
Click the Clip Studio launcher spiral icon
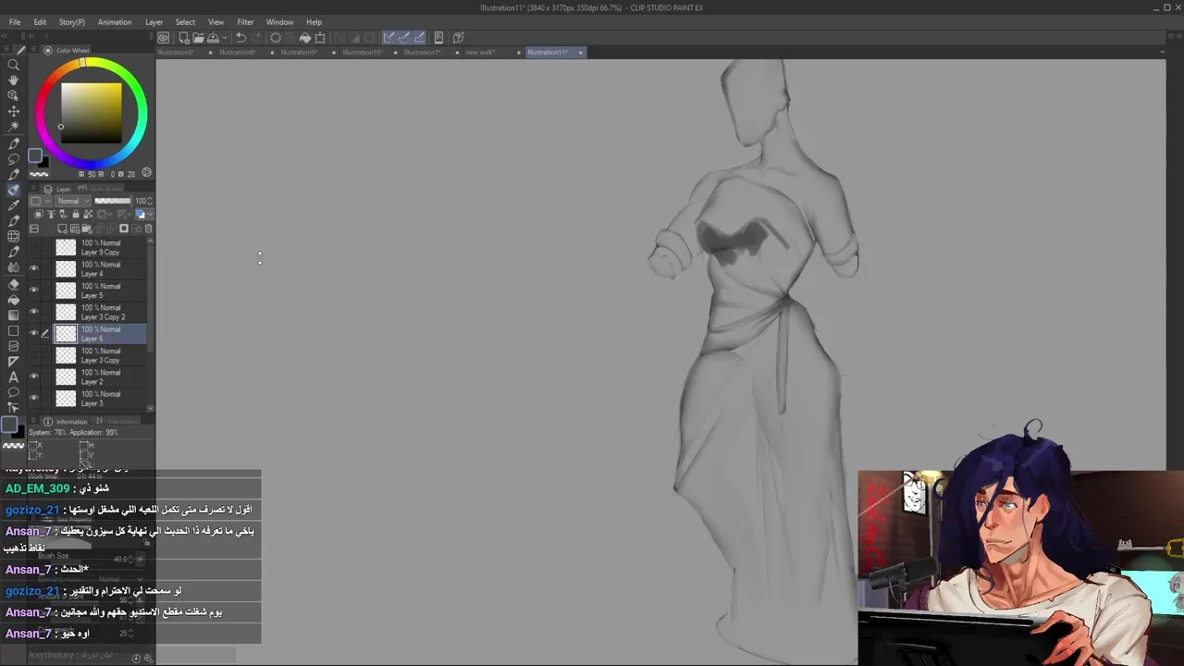pyautogui.click(x=163, y=38)
